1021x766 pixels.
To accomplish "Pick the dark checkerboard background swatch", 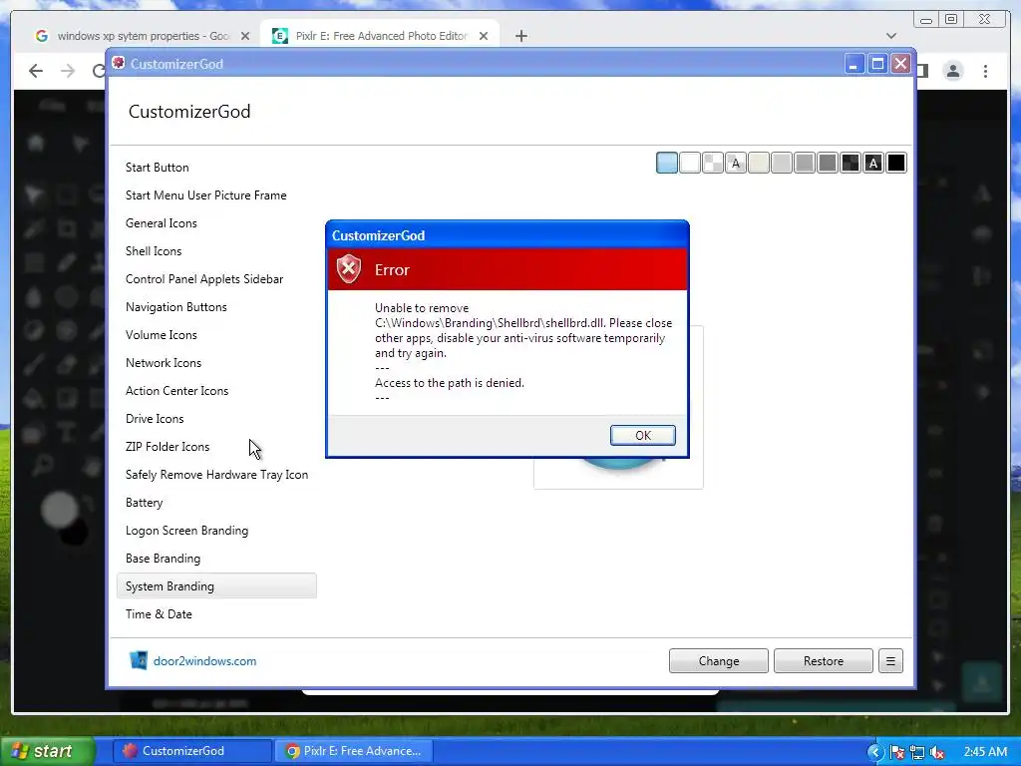I will click(x=851, y=163).
